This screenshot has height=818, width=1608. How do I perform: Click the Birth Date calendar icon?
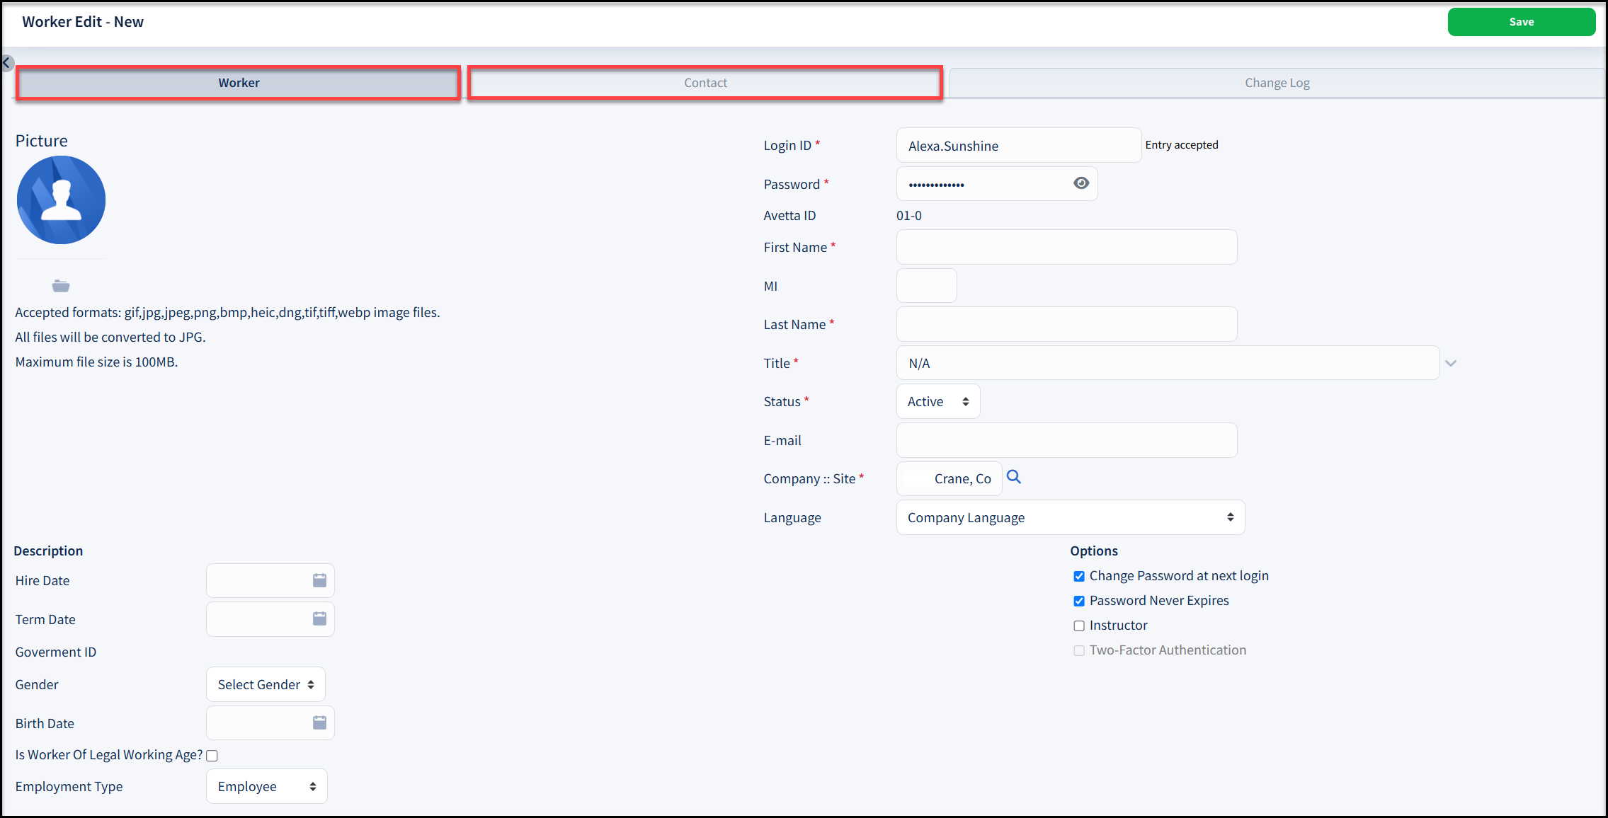coord(319,722)
